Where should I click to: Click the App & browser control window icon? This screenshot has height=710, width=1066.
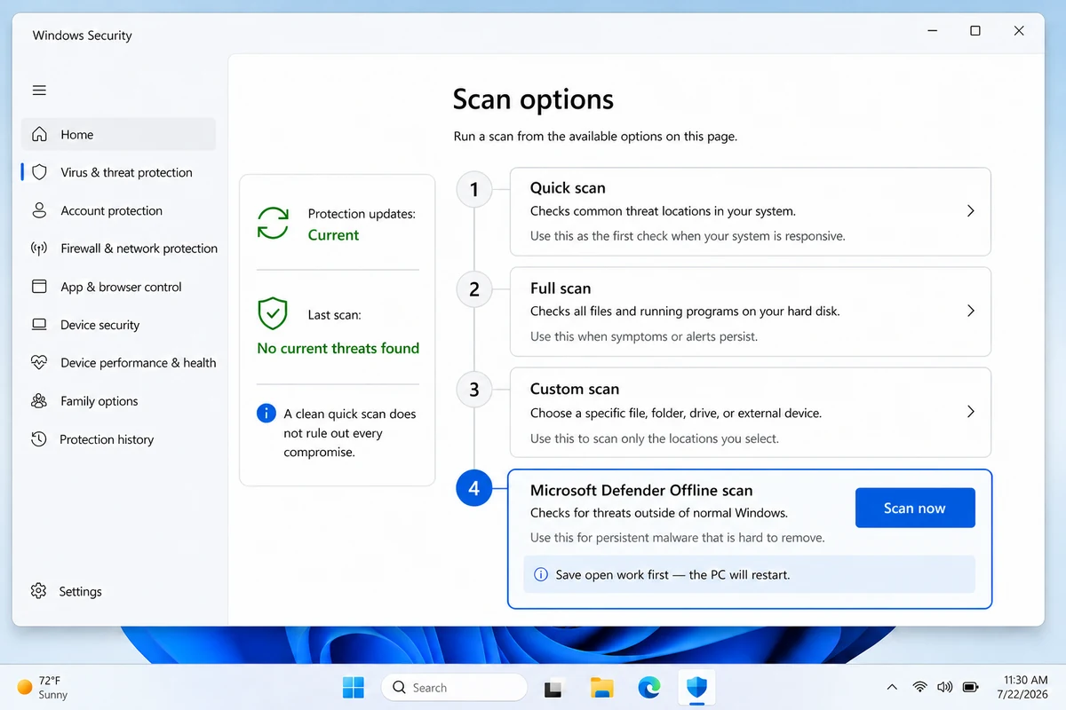click(x=39, y=287)
